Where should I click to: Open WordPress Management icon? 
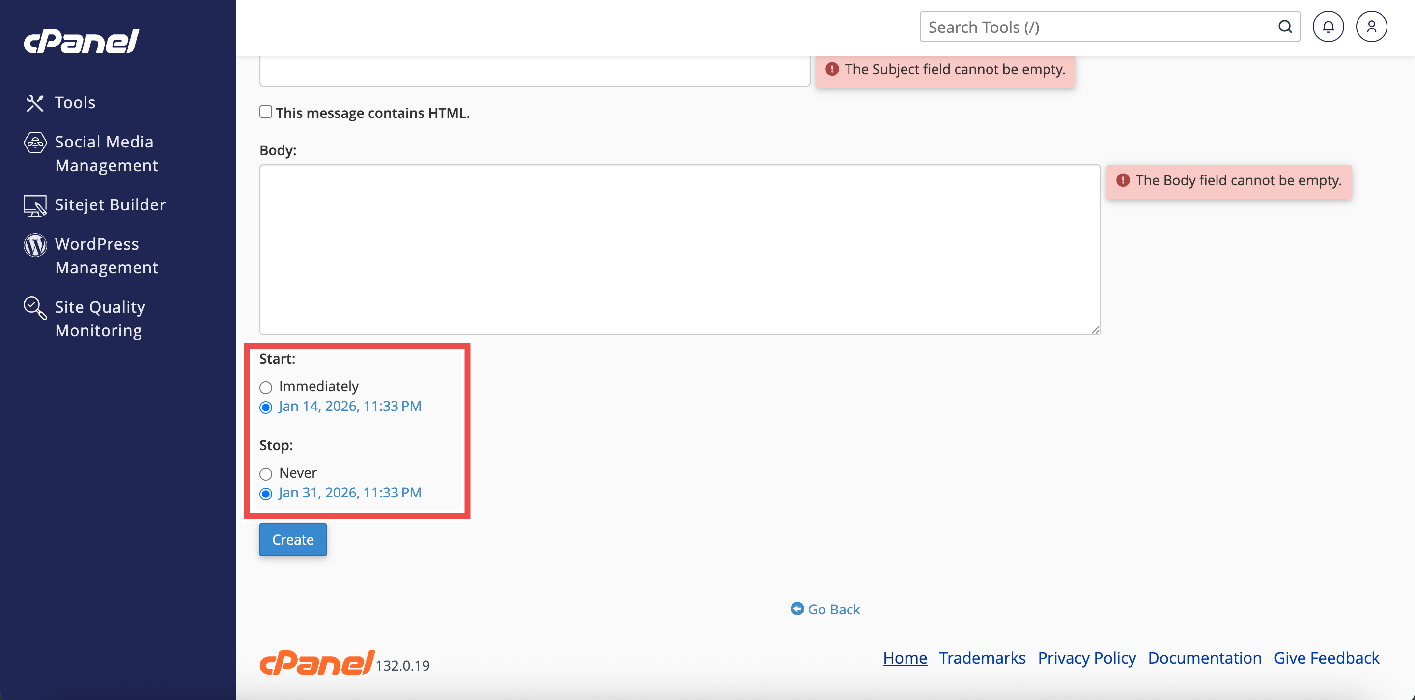click(34, 245)
